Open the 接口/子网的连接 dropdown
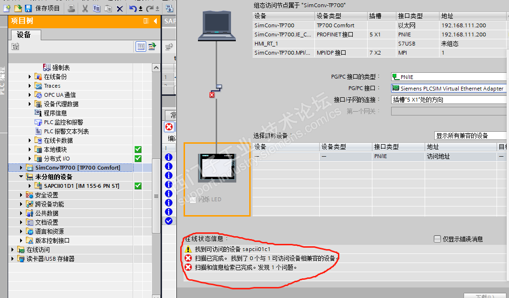509x298 pixels. [x=450, y=100]
